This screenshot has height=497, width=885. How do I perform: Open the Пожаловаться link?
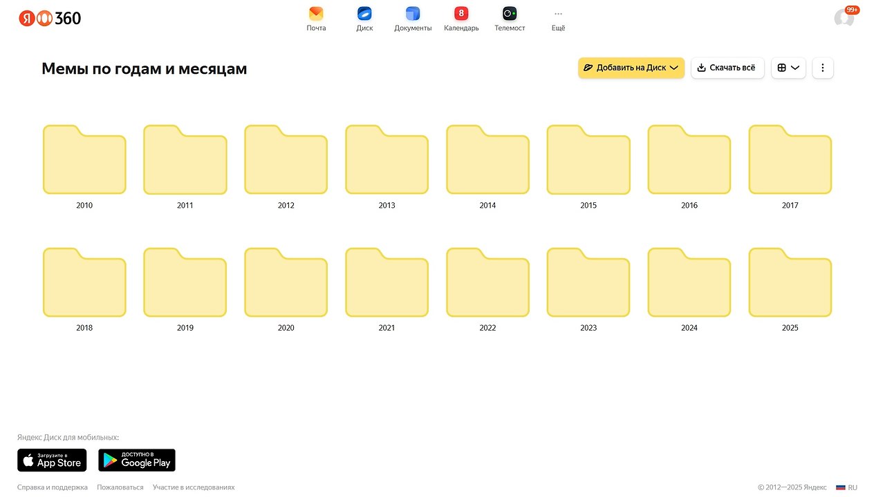tap(120, 487)
